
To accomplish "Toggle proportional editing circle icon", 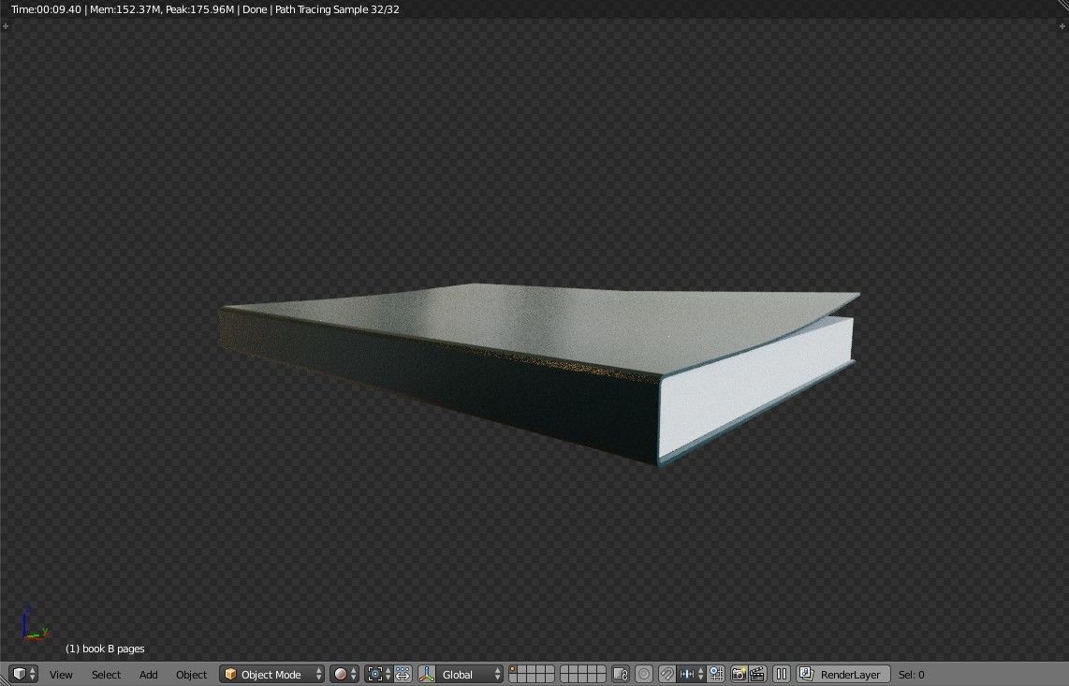I will [644, 674].
